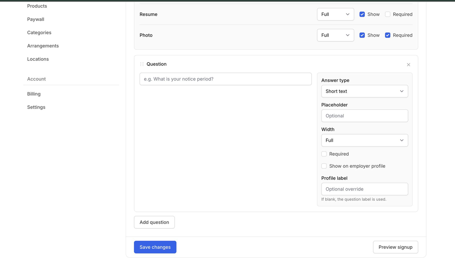Click the notice period question input field
Screen dimensions: 455x263
225,79
